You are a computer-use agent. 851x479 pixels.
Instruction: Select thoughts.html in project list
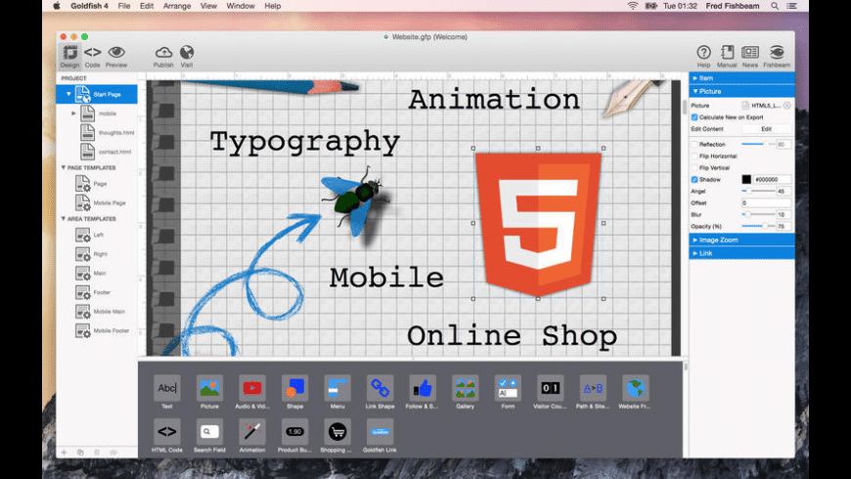(108, 132)
